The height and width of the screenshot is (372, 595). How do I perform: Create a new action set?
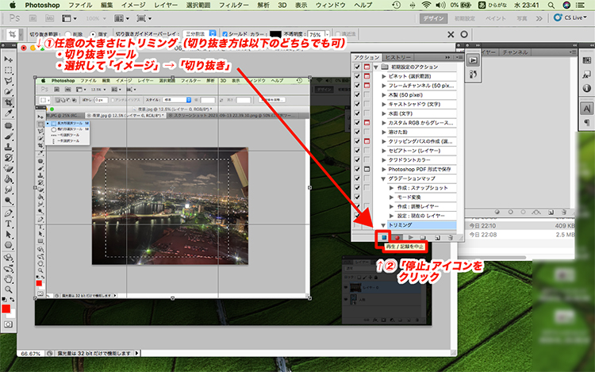coord(423,237)
